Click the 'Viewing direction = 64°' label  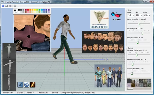135,69
